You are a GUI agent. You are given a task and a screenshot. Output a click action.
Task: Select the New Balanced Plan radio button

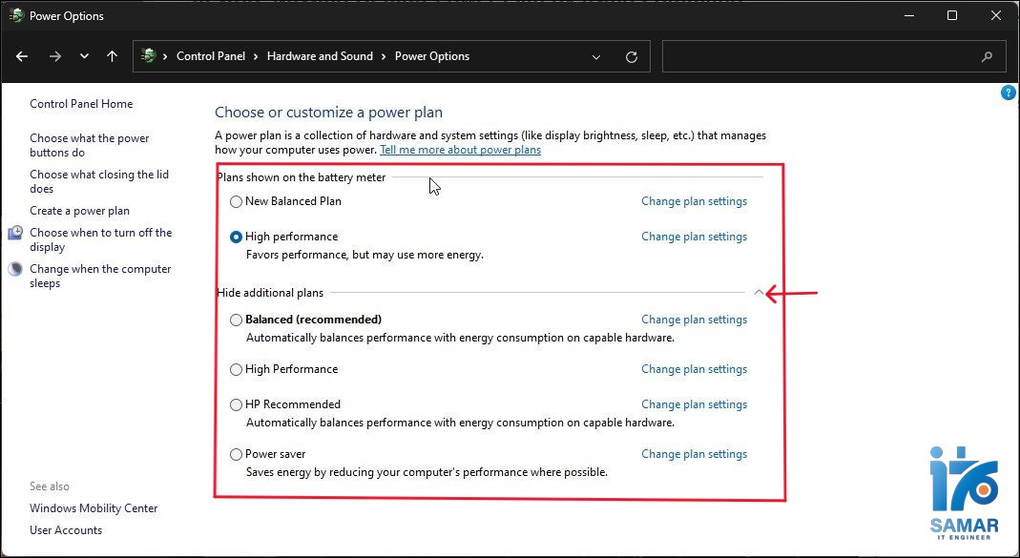236,202
